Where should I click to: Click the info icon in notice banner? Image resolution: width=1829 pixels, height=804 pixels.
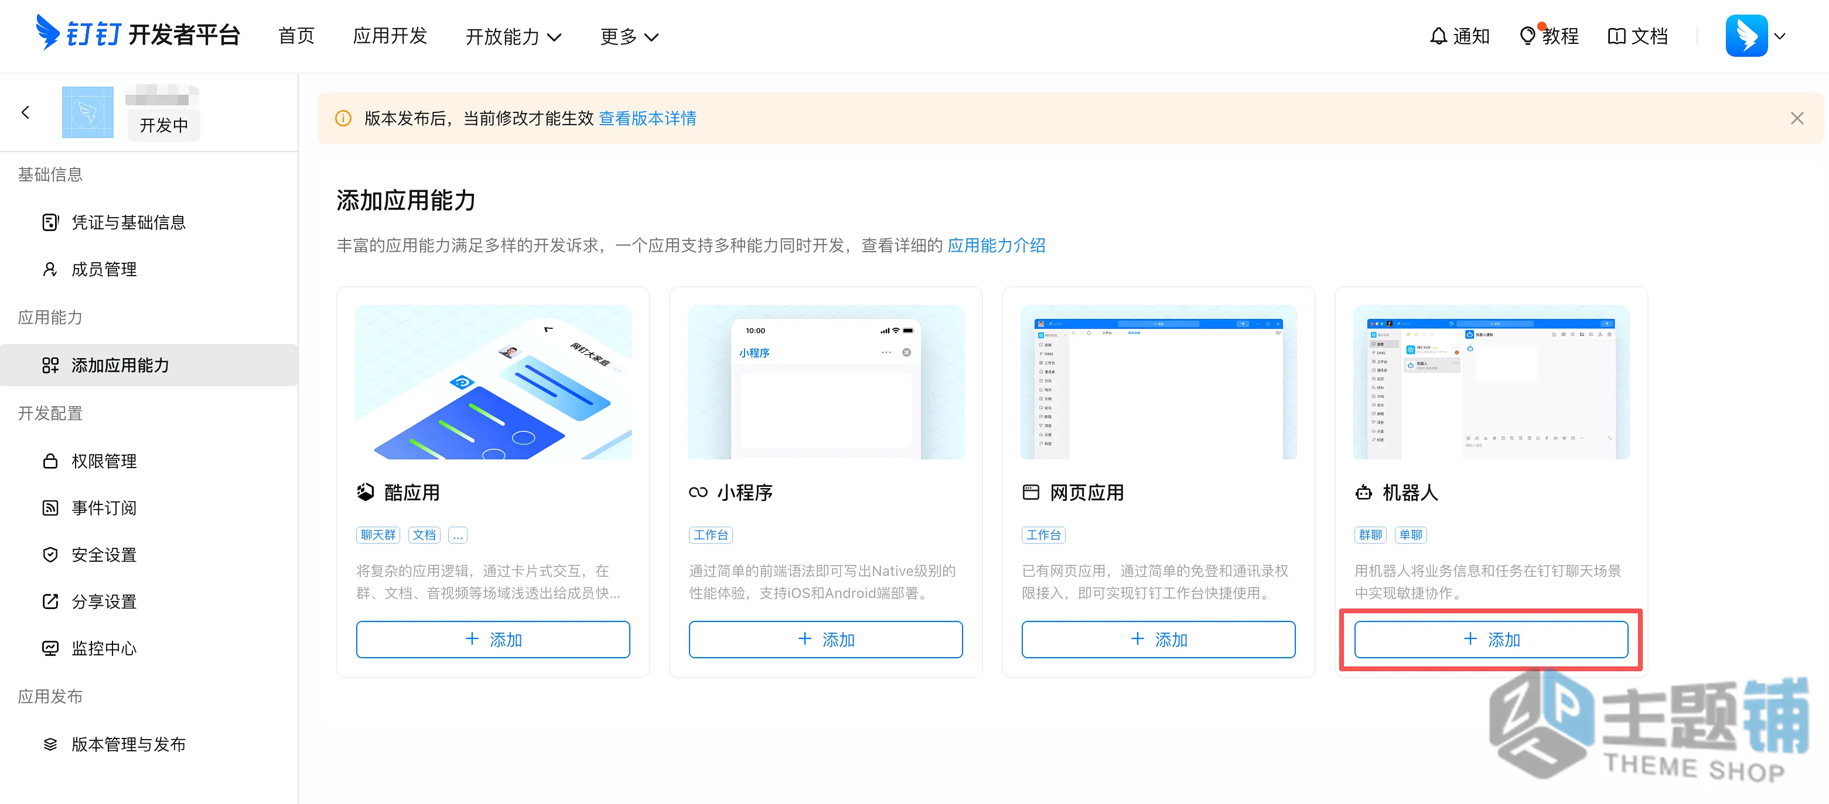point(343,118)
